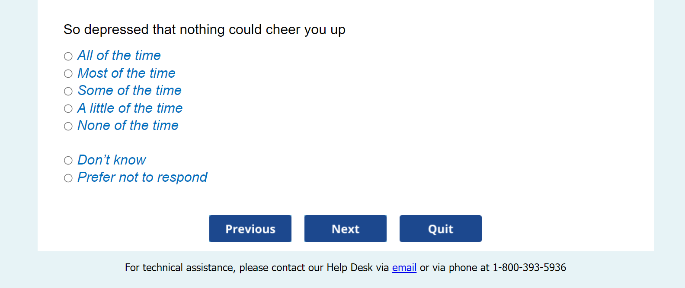Screen dimensions: 685x288
Task: Open the Help Desk email link
Action: tap(404, 268)
